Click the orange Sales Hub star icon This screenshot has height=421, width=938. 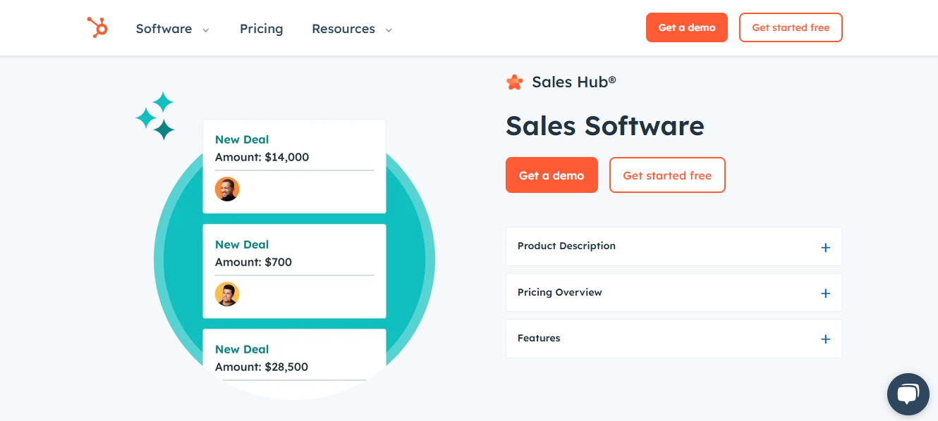coord(515,82)
